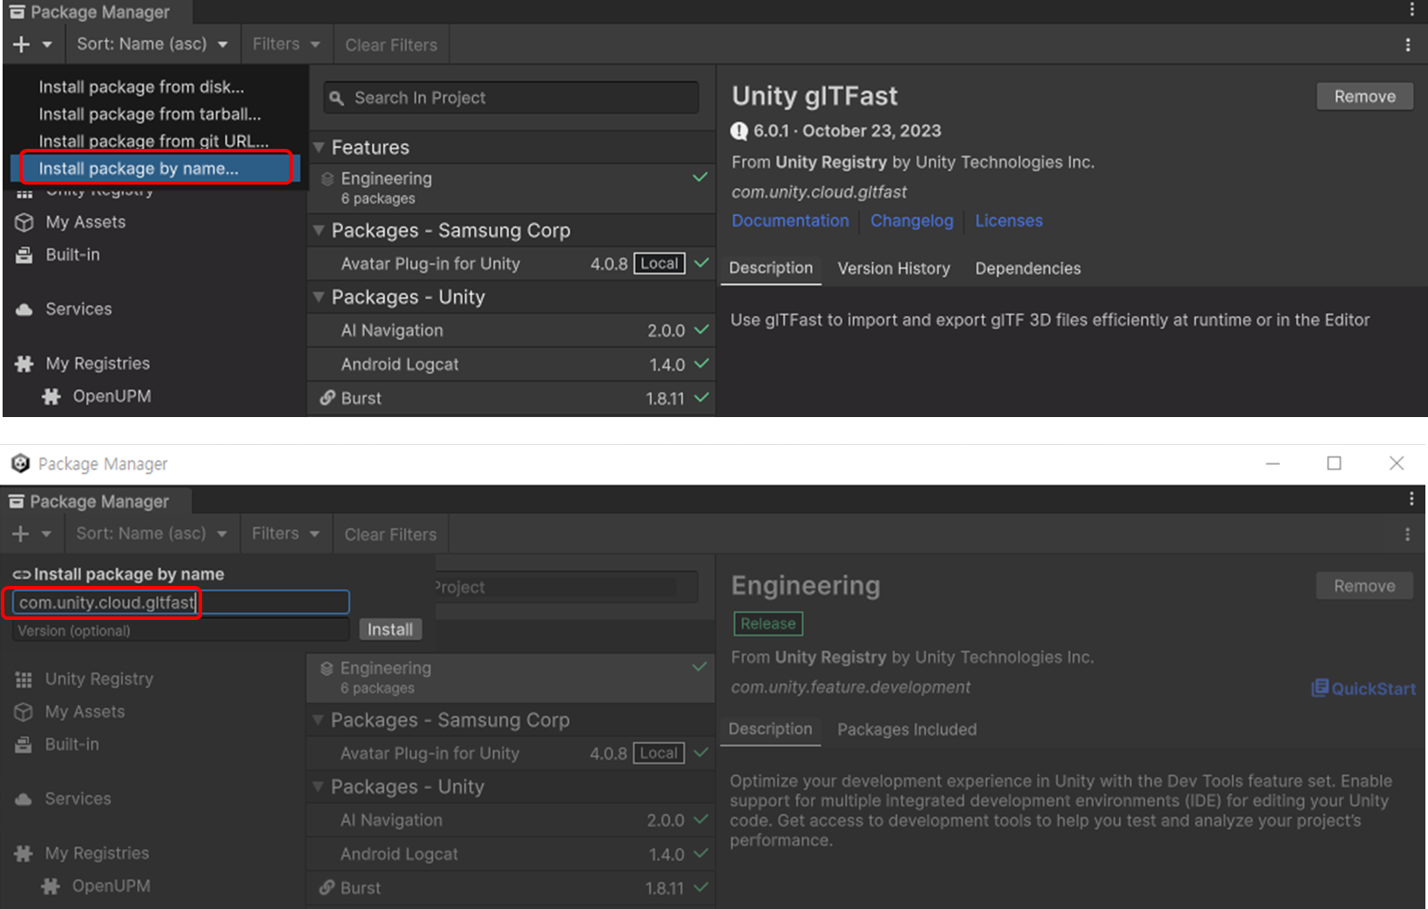
Task: Collapse Features section in upper window
Action: 319,147
